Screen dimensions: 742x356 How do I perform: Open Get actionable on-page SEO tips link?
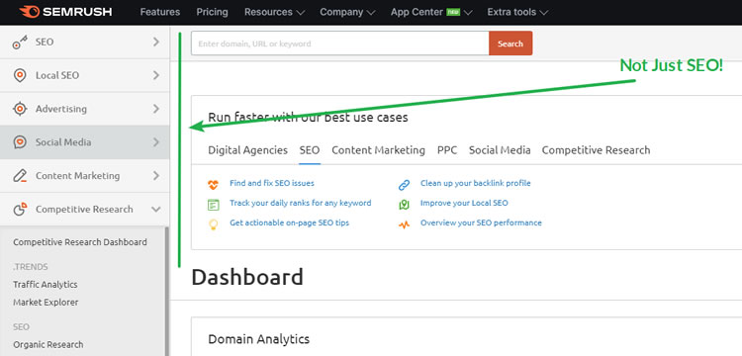(289, 222)
